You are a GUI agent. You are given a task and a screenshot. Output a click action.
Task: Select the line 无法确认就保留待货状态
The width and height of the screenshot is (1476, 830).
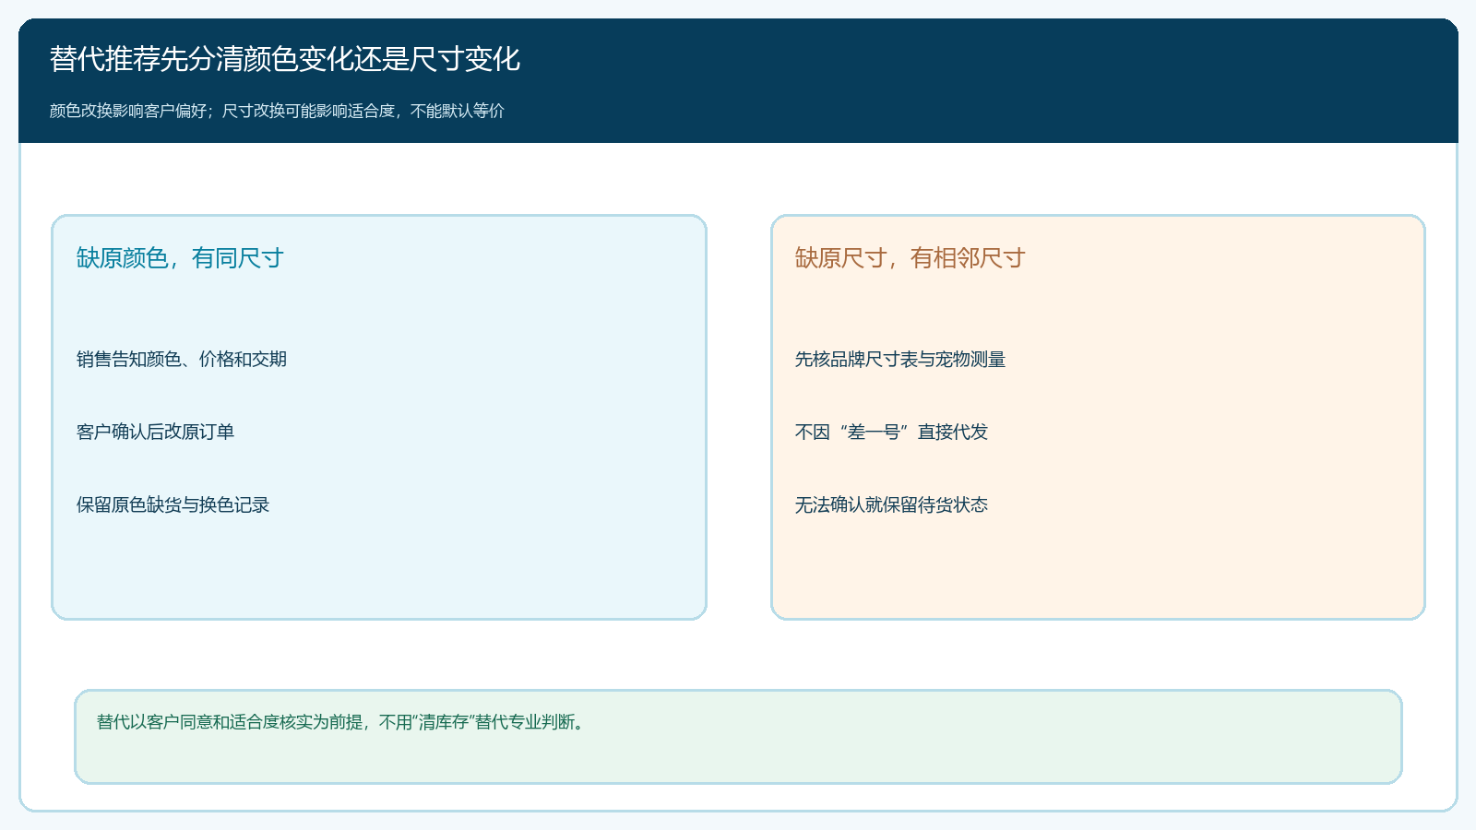891,504
